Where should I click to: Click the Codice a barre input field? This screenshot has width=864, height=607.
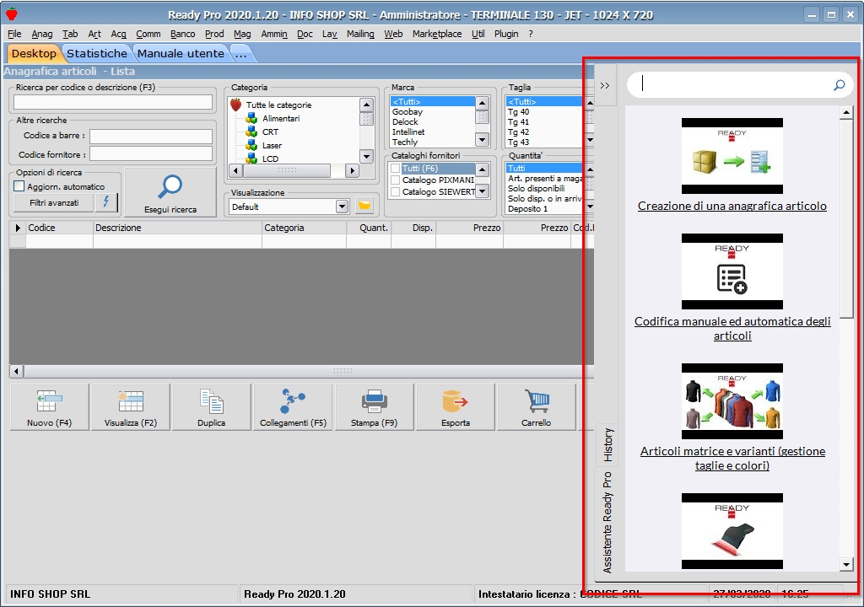[151, 136]
